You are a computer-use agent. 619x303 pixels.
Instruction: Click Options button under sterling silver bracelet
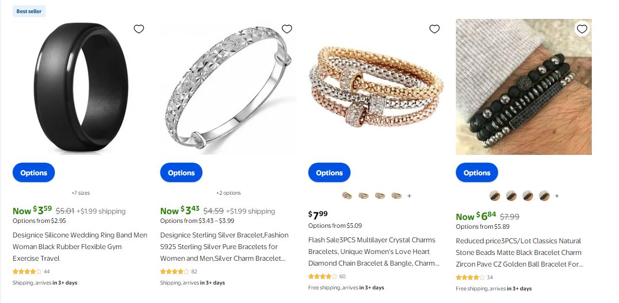point(181,173)
